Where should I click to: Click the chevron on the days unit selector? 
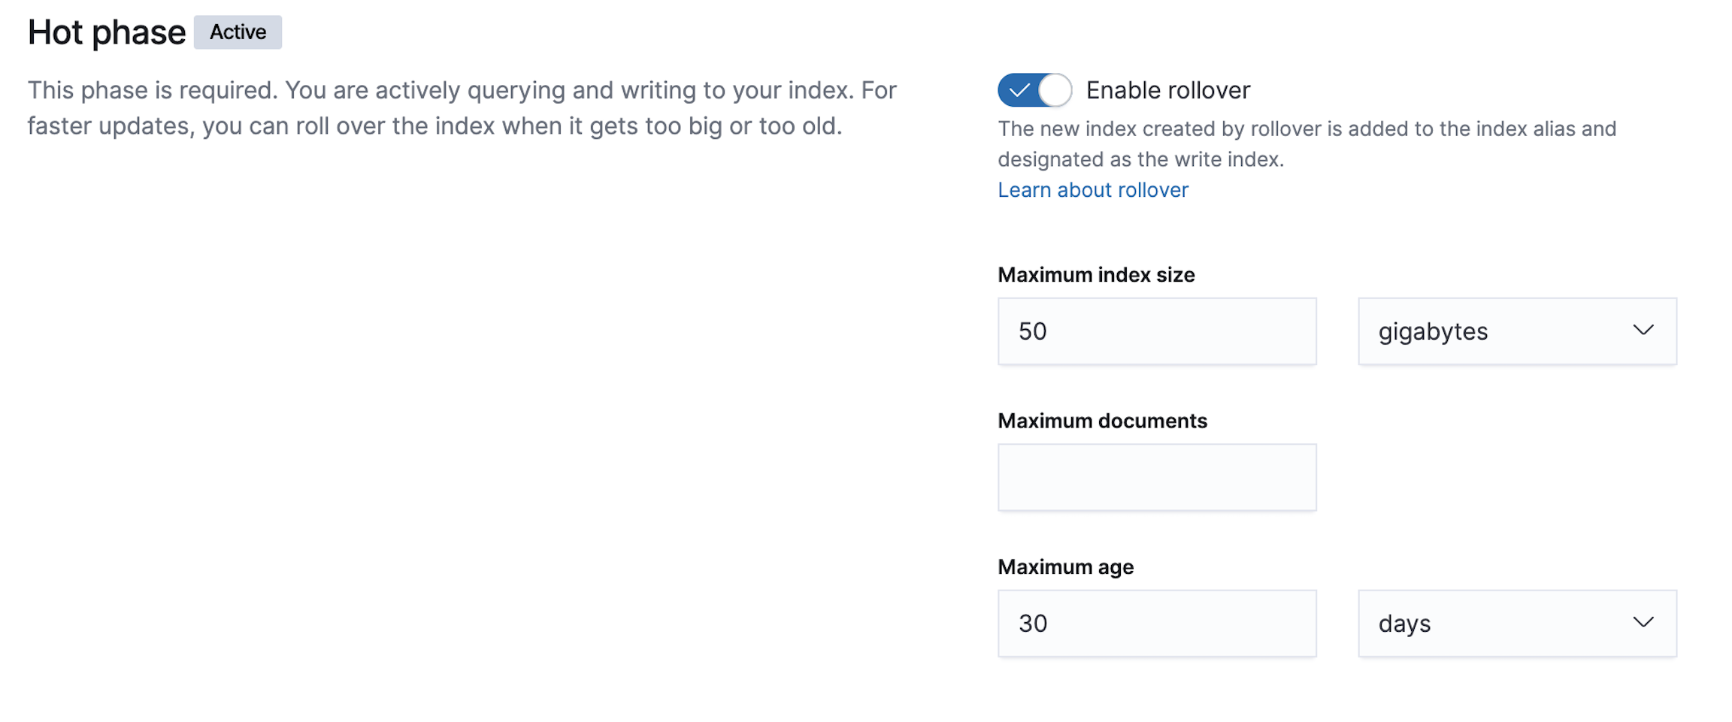pos(1643,623)
